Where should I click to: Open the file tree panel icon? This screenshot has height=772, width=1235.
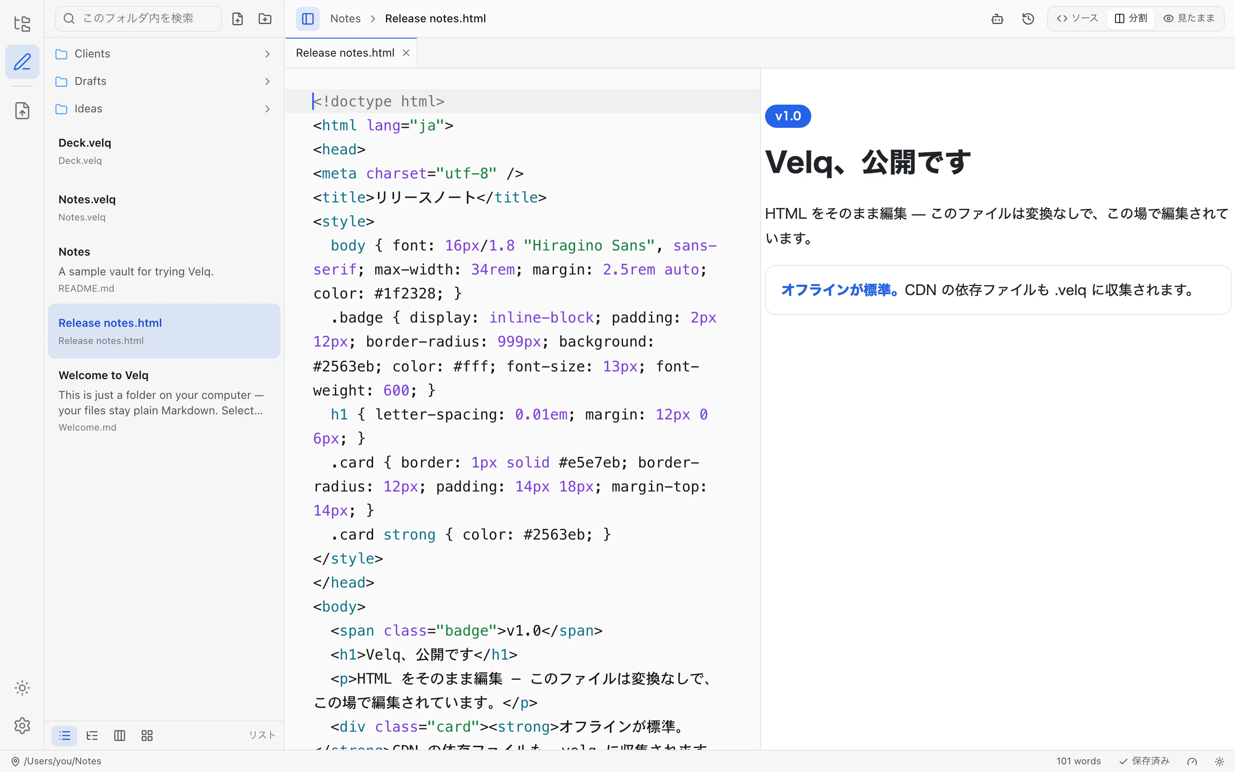tap(22, 24)
